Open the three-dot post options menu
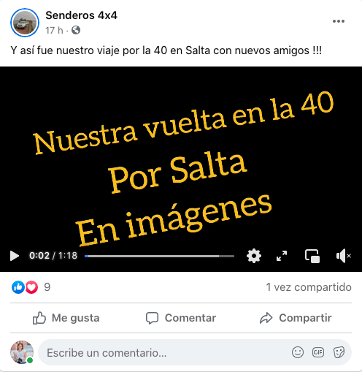Image resolution: width=362 pixels, height=372 pixels. pos(339,21)
